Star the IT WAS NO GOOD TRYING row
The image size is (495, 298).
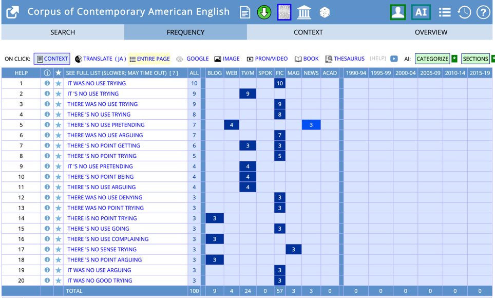click(x=59, y=281)
